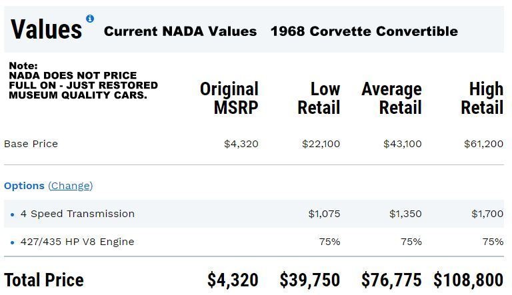Click the $108,800 high retail total
The height and width of the screenshot is (295, 512).
point(468,280)
